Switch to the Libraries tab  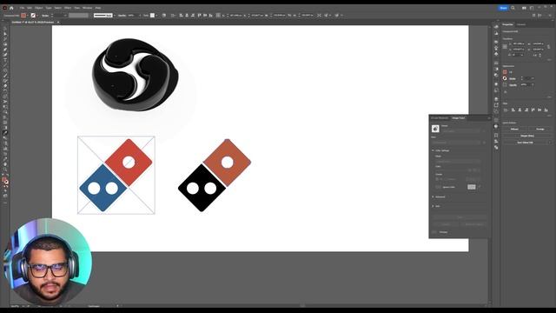pos(521,24)
